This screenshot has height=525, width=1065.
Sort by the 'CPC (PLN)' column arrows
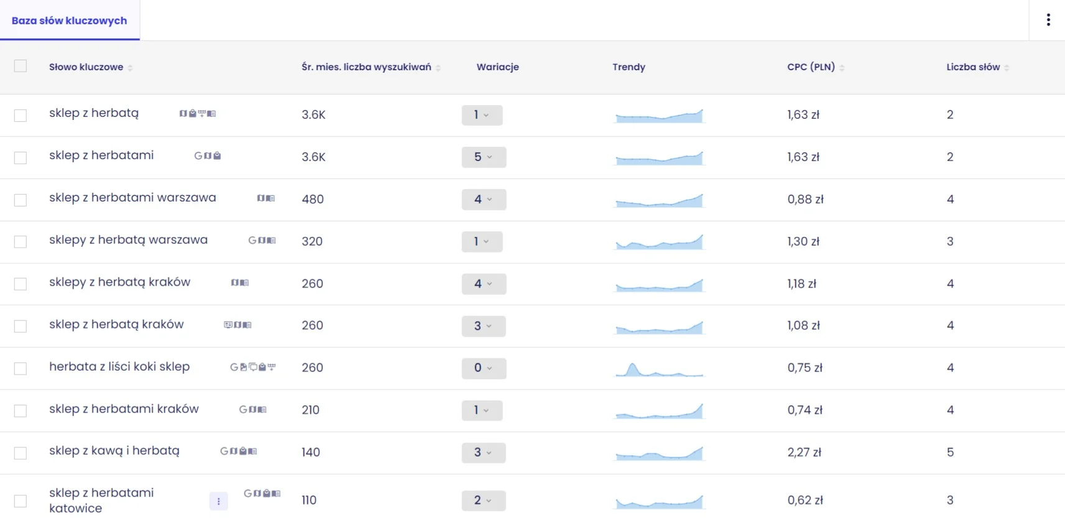tap(842, 68)
